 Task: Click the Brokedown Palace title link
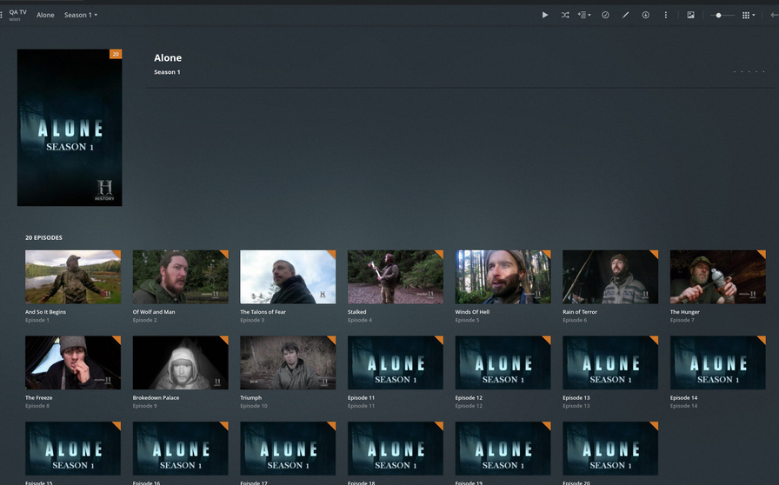click(156, 398)
